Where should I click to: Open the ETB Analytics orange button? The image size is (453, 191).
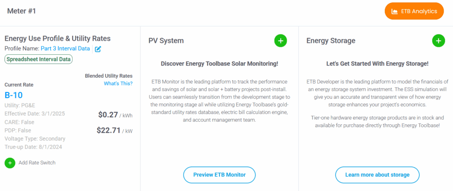click(414, 11)
